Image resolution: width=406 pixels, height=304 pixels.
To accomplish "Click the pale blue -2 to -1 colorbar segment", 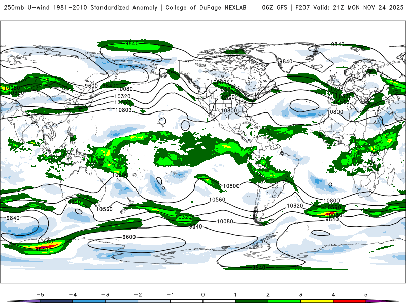I will pos(154,301).
